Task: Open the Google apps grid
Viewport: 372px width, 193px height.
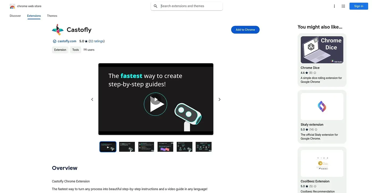Action: coord(343,6)
